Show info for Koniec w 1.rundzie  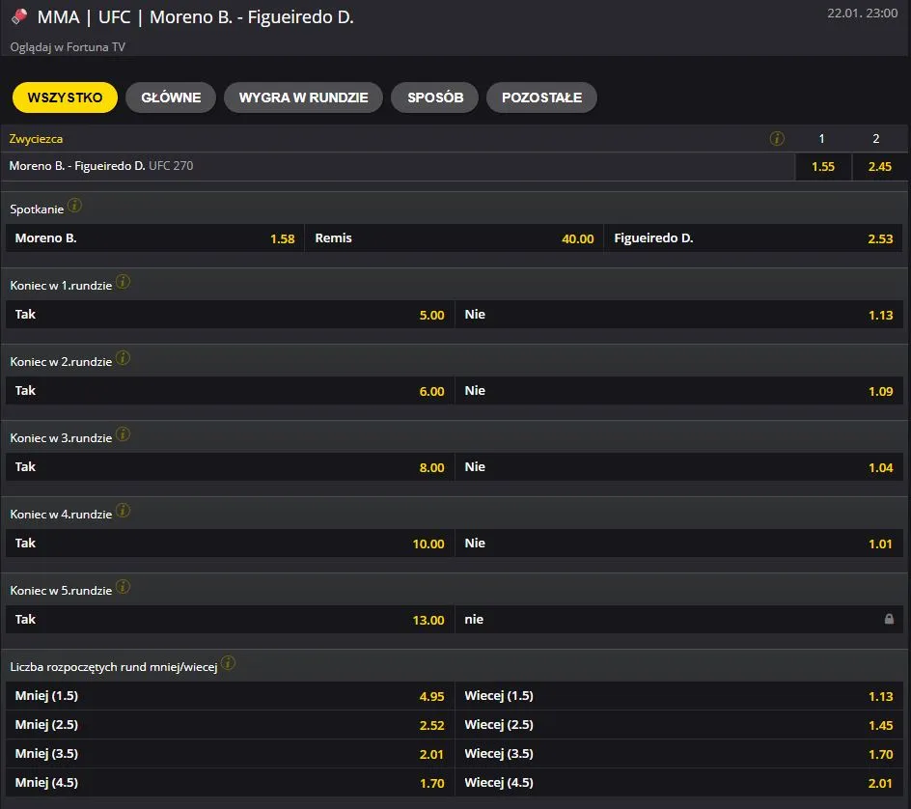point(123,282)
